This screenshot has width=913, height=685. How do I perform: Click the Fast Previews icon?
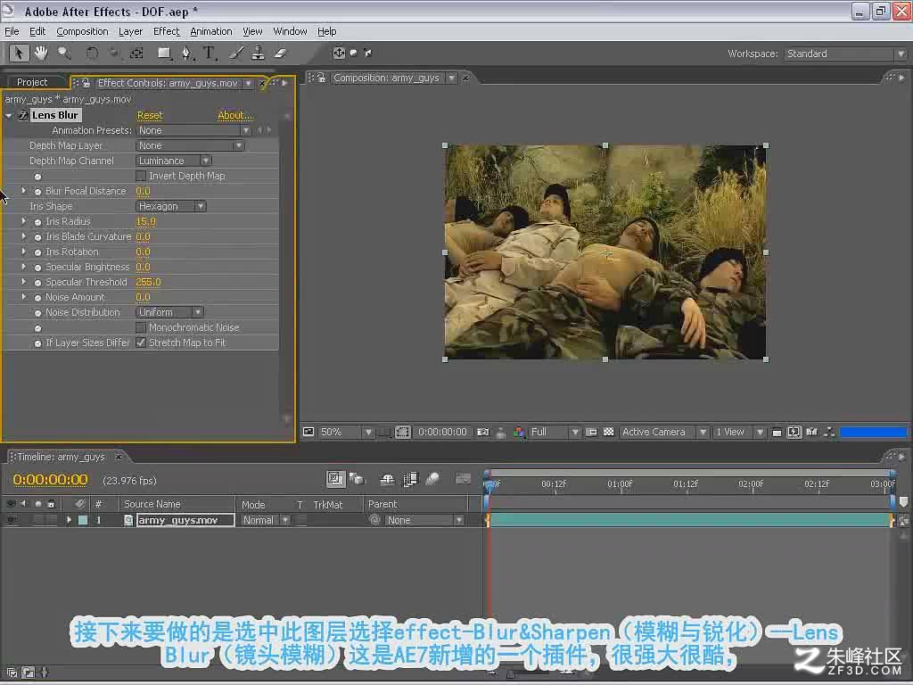coord(794,432)
